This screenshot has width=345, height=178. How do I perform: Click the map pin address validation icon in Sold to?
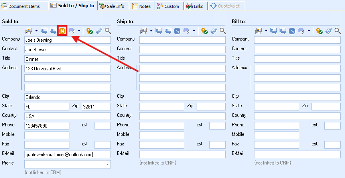(x=90, y=31)
